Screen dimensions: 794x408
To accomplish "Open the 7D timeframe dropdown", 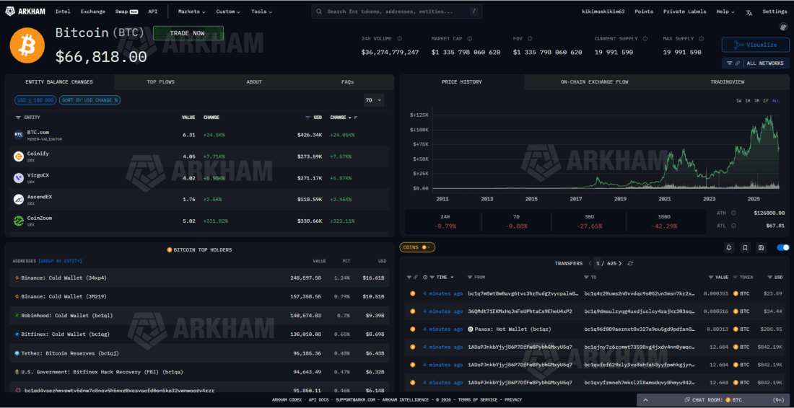I will (374, 100).
